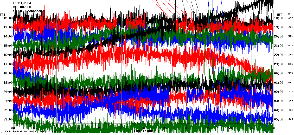Click the 20:00 EST time label
Image resolution: width=294 pixels, height=135 pixels.
(x=8, y=92)
